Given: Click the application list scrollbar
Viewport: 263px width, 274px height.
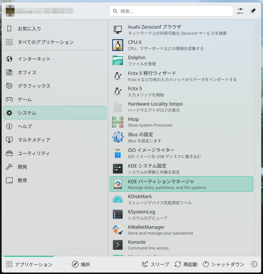Looking at the screenshot, I should pyautogui.click(x=258, y=80).
